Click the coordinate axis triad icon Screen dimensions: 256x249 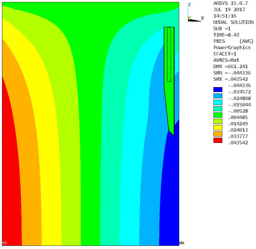click(193, 18)
